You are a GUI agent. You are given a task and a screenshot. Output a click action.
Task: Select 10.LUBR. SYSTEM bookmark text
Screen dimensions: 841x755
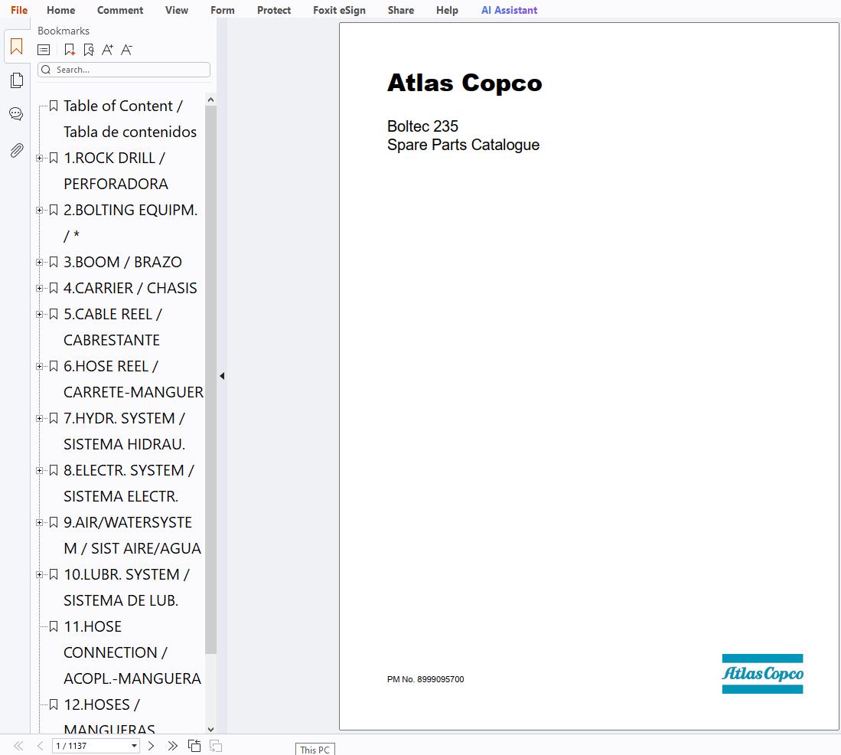coord(126,587)
